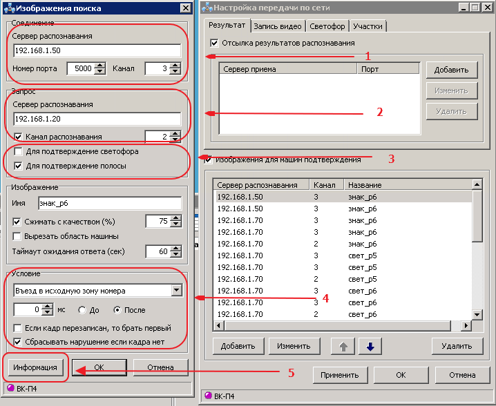
Task: Uncheck Для подтверждение полосы checkbox
Action: pyautogui.click(x=18, y=166)
